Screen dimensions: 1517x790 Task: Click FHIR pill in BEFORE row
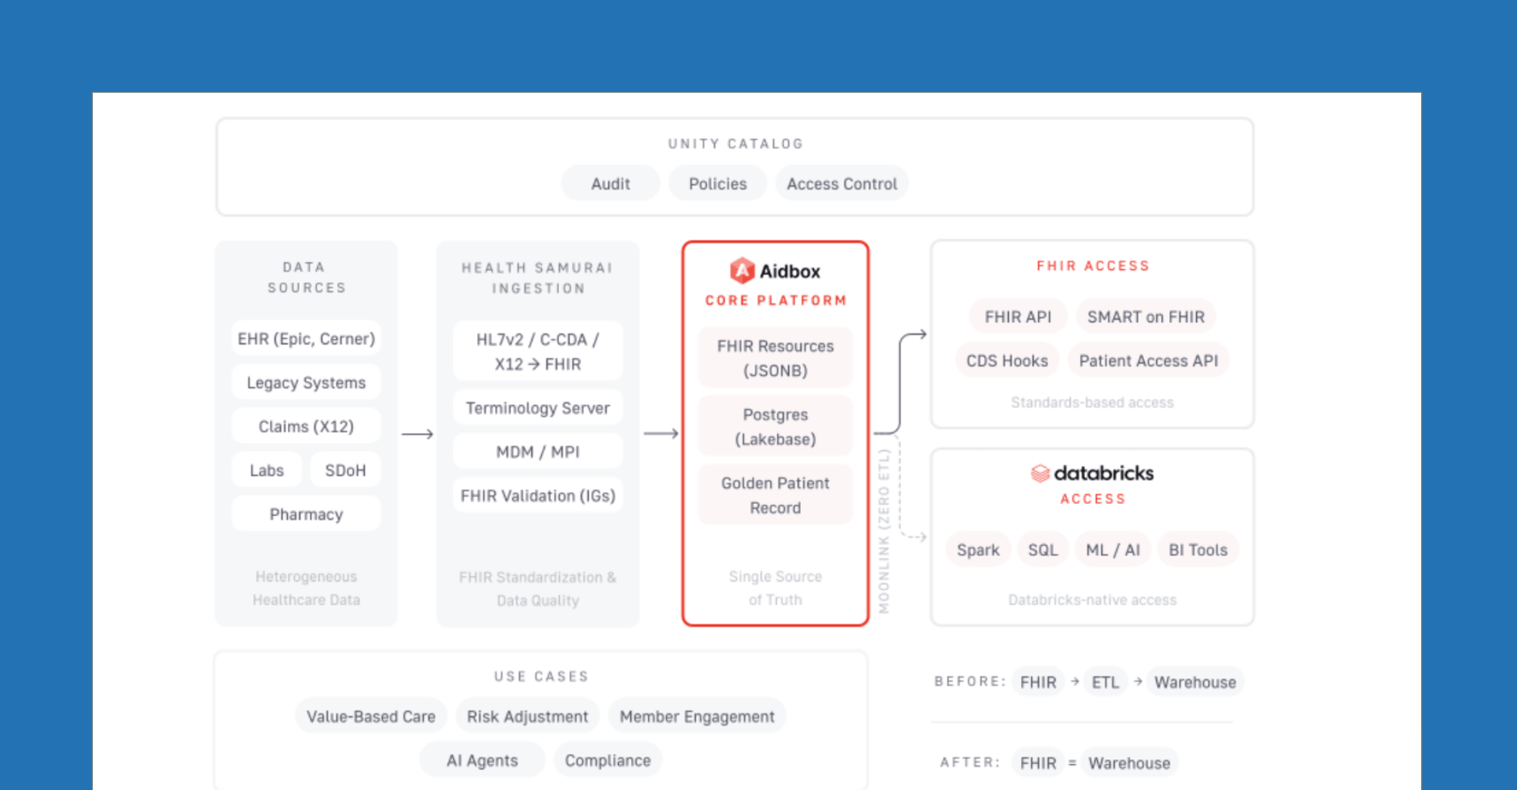click(x=1038, y=681)
